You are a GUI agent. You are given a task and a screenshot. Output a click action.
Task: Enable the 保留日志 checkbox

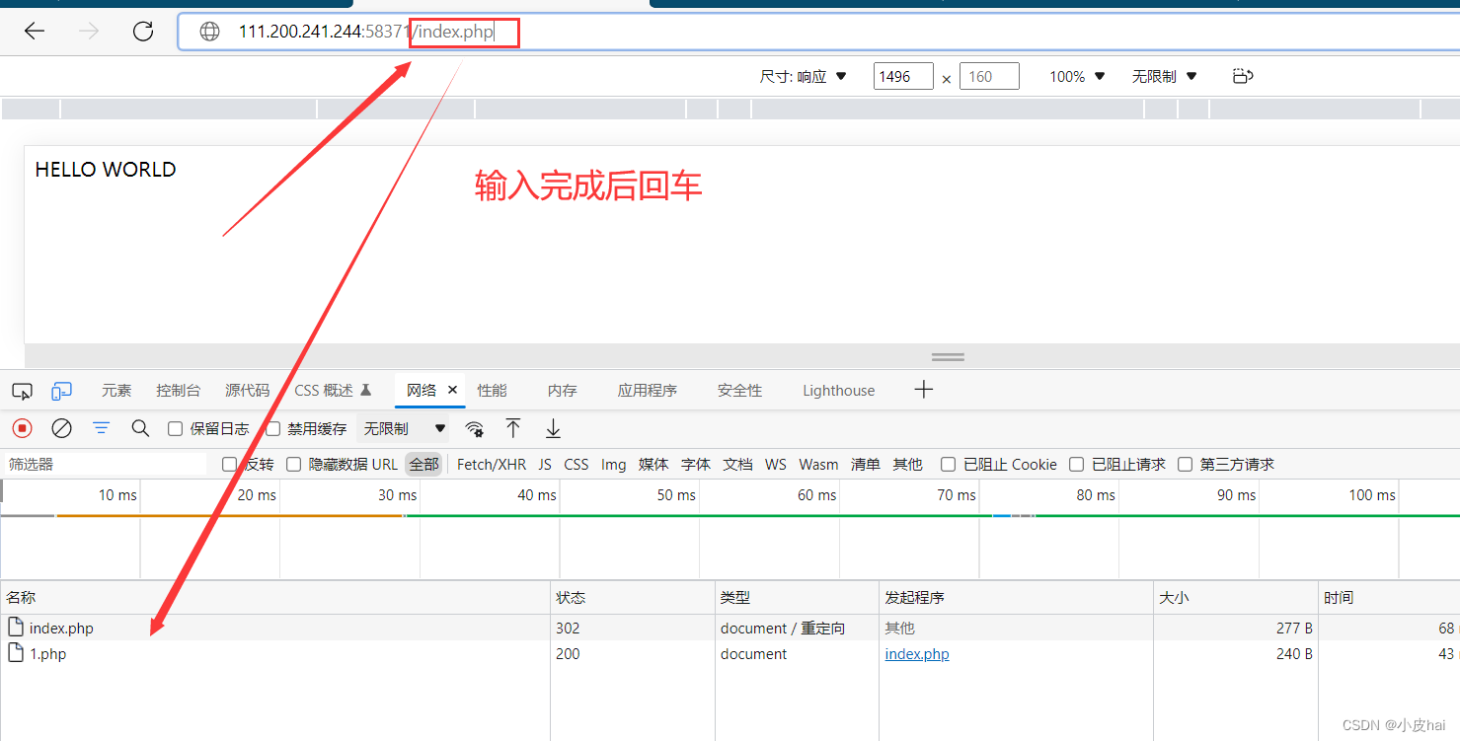175,429
